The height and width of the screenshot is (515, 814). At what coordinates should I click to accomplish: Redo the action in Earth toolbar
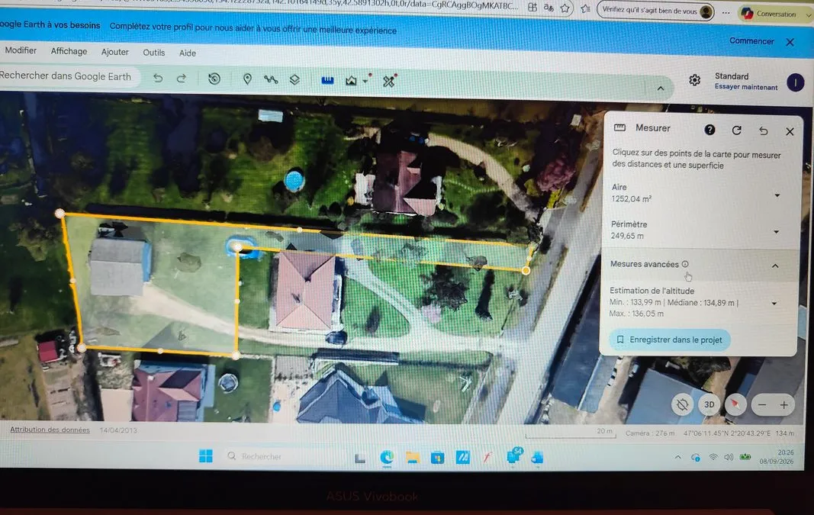tap(181, 79)
